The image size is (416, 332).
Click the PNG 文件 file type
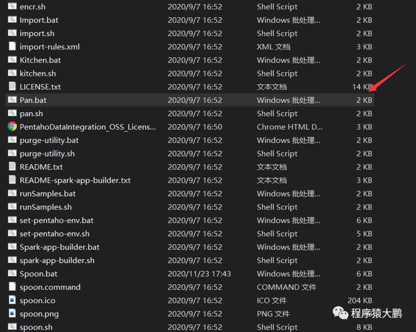coord(273,314)
